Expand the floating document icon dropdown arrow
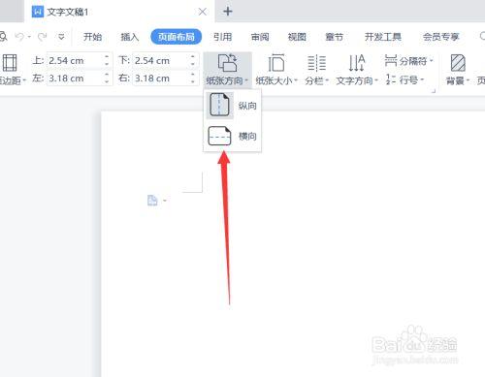The height and width of the screenshot is (377, 485). pos(165,201)
